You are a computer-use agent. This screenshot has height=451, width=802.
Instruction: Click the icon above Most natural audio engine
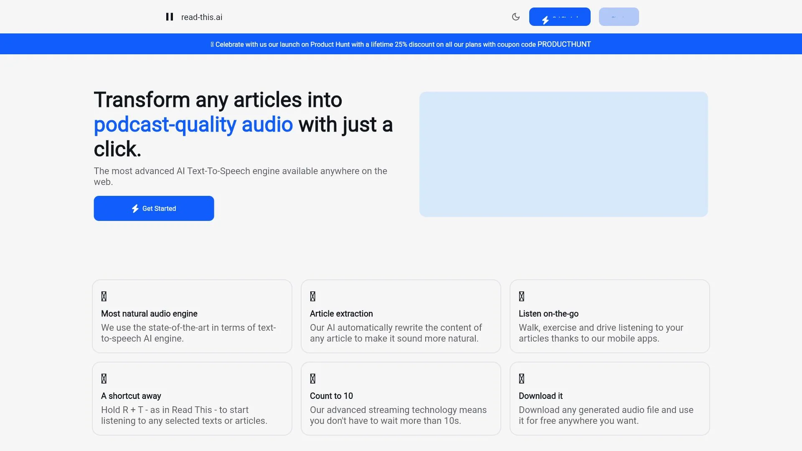(x=104, y=296)
